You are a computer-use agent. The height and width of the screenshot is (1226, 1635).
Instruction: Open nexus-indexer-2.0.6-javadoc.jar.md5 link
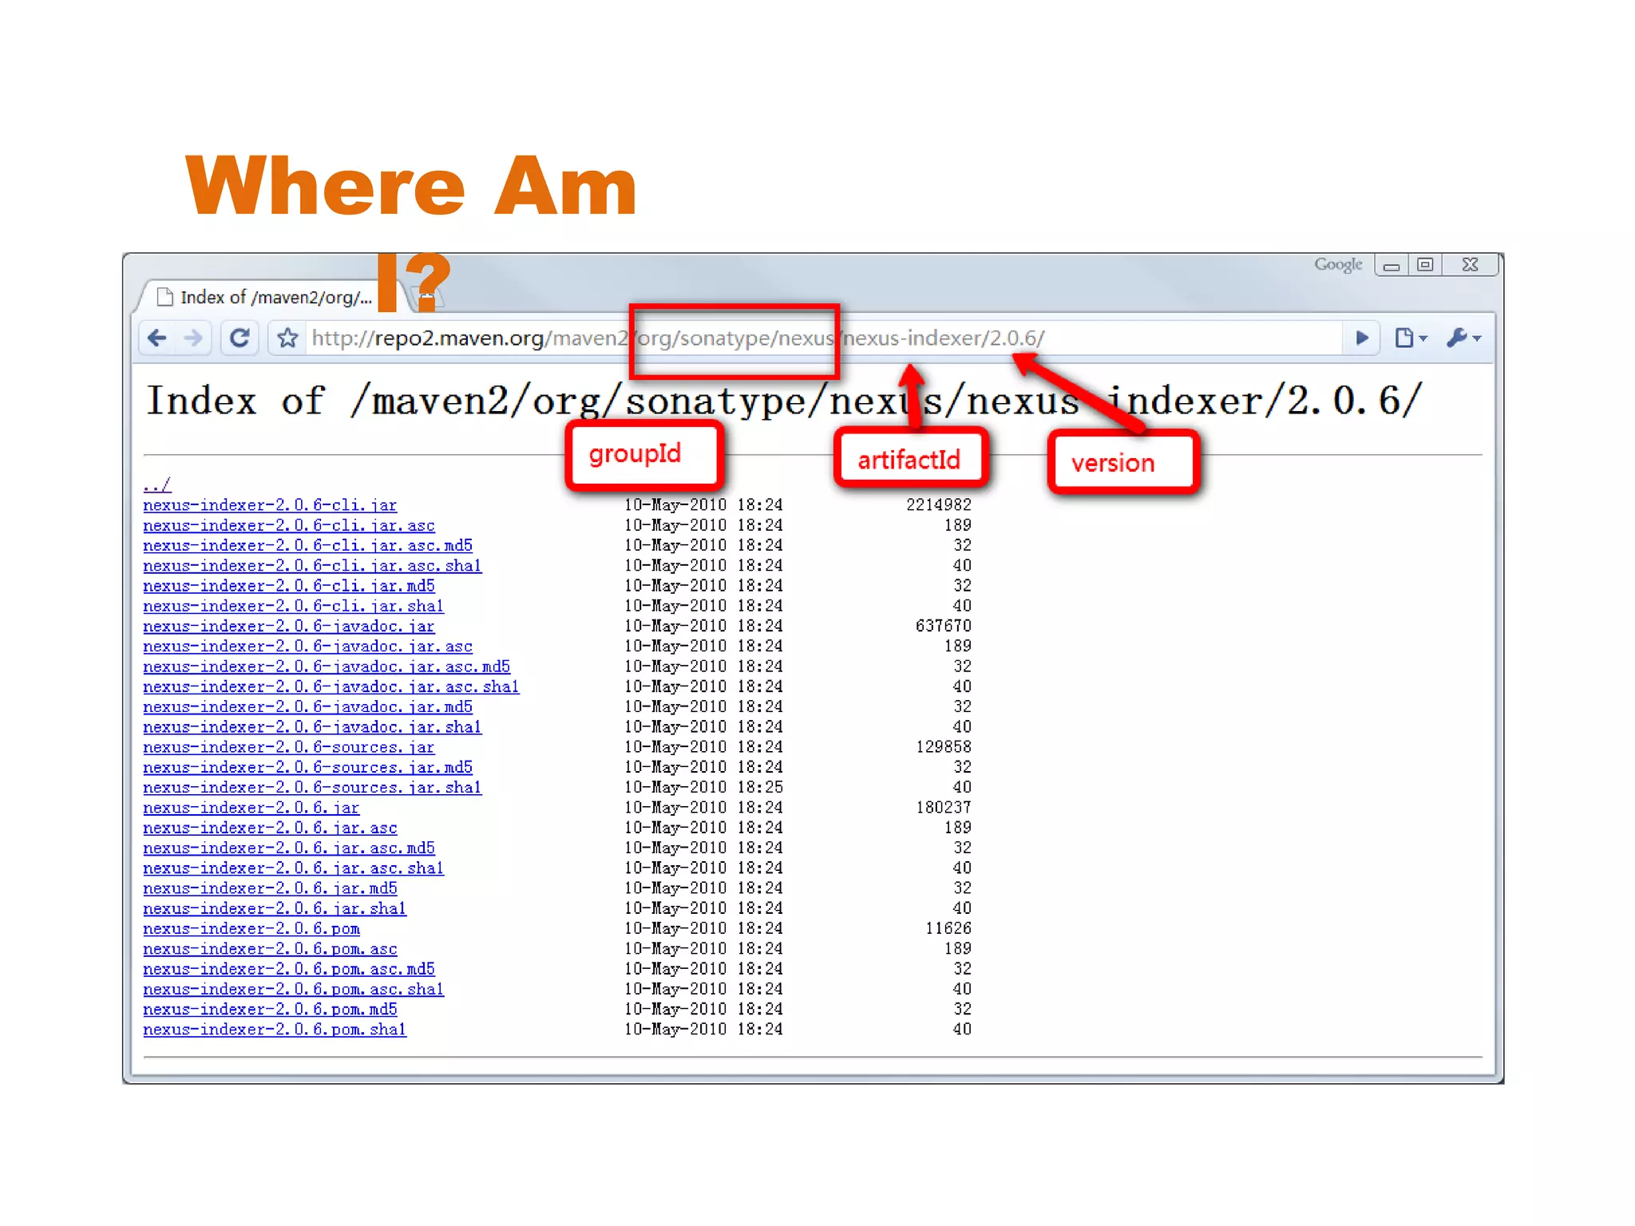(307, 707)
